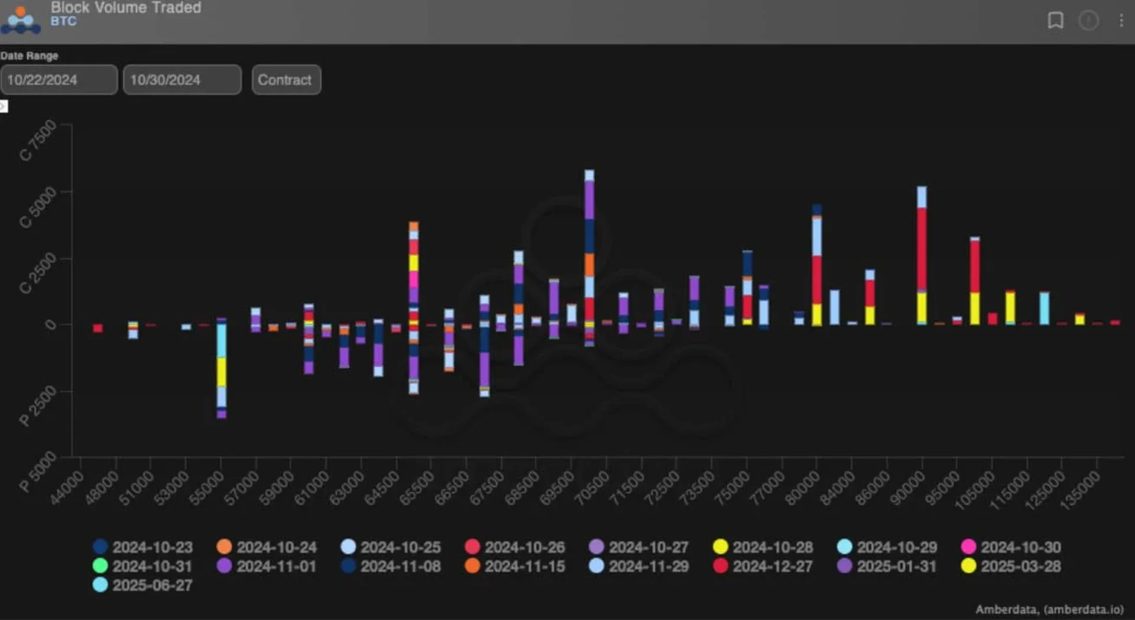The width and height of the screenshot is (1135, 620).
Task: Click the "105000" strike axis label
Action: [975, 491]
